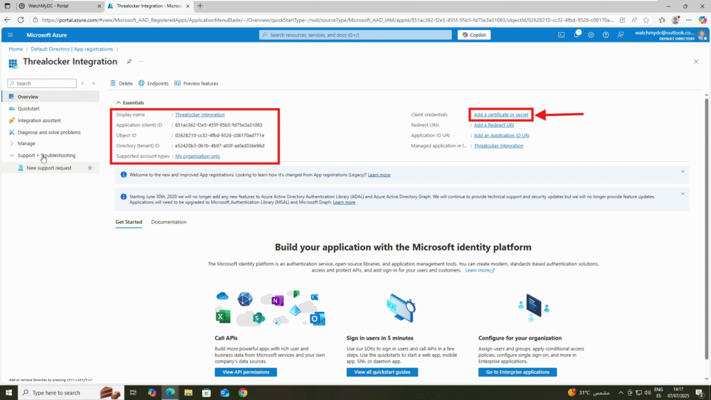Open the browser profile icon
Image resolution: width=711 pixels, height=400 pixels.
[x=676, y=20]
